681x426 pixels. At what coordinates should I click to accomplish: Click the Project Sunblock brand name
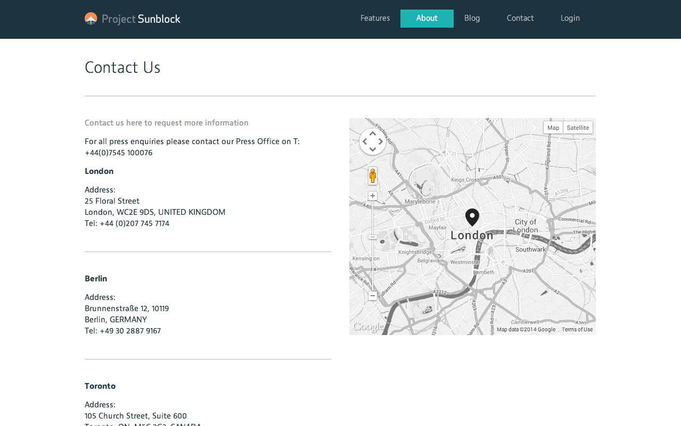pos(141,19)
